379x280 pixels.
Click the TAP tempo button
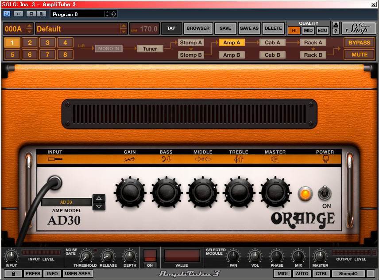pos(171,28)
